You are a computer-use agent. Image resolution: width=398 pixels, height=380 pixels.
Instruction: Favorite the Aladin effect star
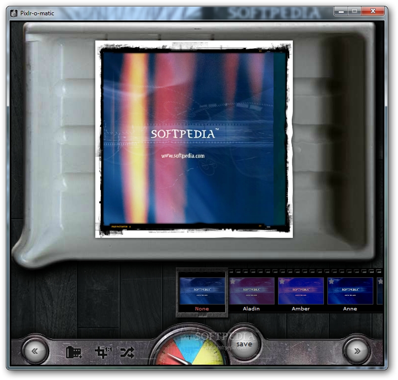point(233,281)
